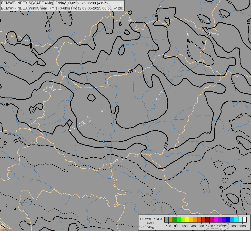Select the yellow swatch in the legend
Image resolution: width=251 pixels, height=231 pixels.
click(x=187, y=219)
